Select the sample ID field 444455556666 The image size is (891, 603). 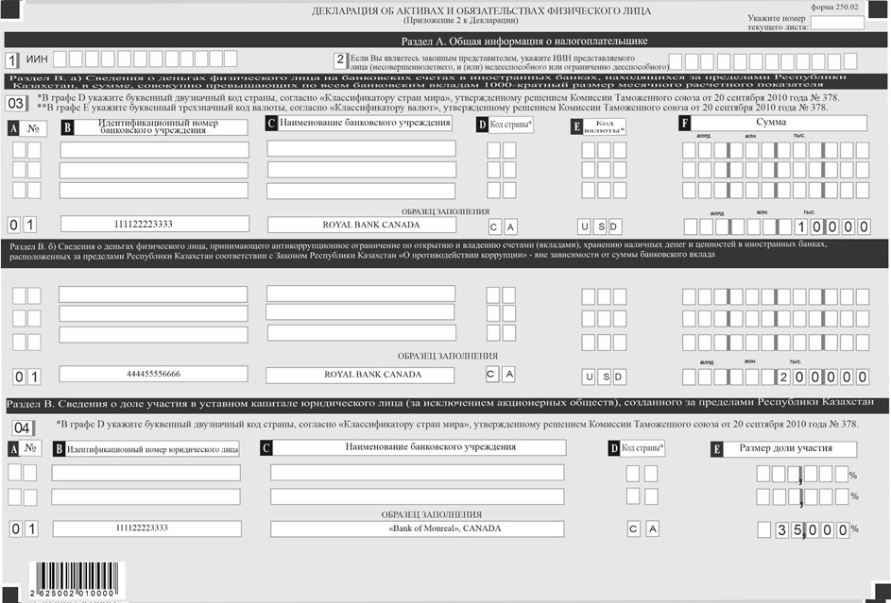[153, 375]
